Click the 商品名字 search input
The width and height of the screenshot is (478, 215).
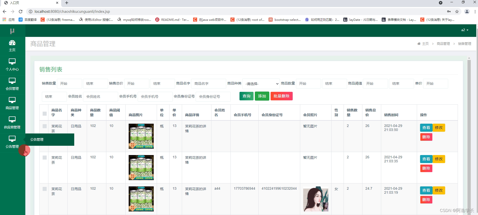209,84
